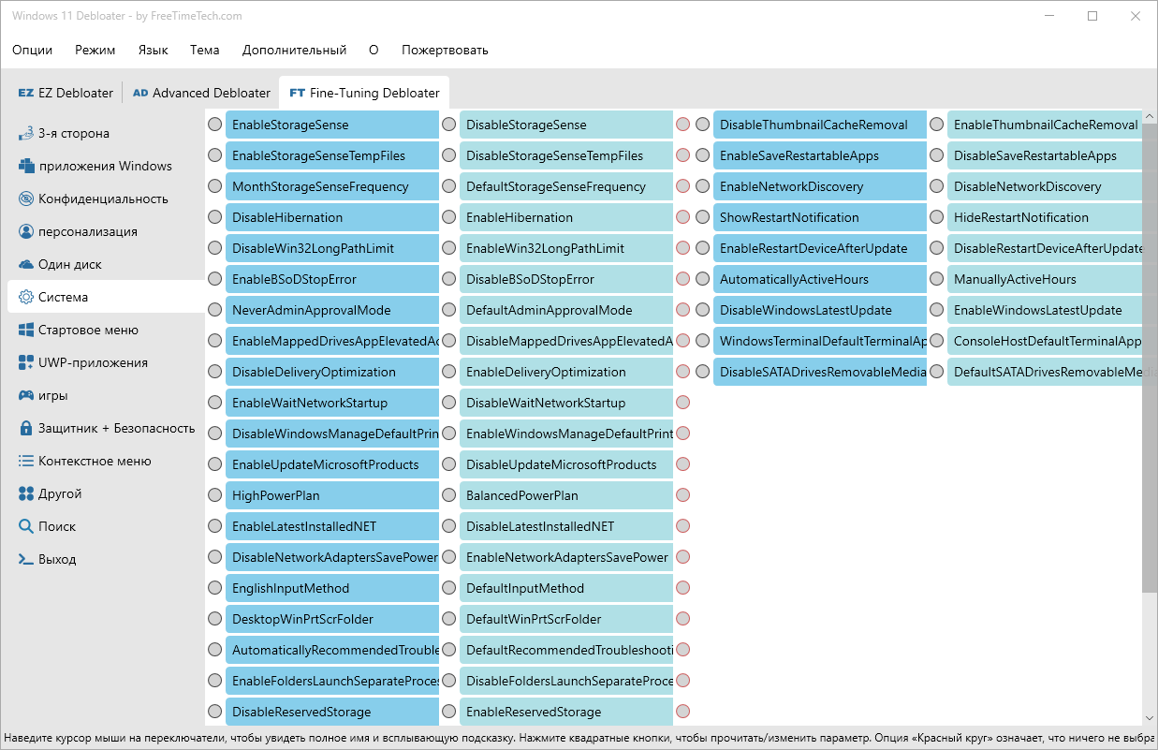Open the Дополнительный menu
Screen dimensions: 1158x750
(x=294, y=50)
